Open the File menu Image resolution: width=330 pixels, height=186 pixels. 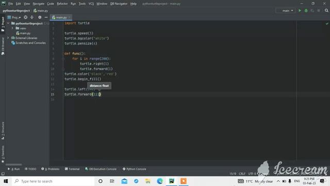pyautogui.click(x=10, y=4)
